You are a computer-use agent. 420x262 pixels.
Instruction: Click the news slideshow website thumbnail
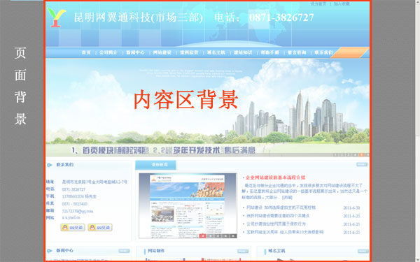(188, 205)
